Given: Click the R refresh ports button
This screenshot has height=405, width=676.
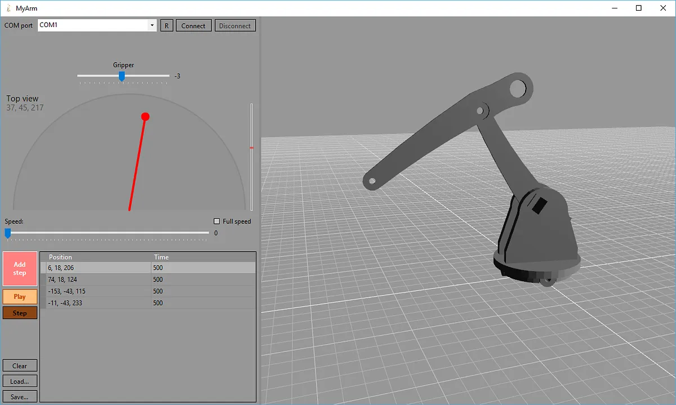Looking at the screenshot, I should coord(167,25).
